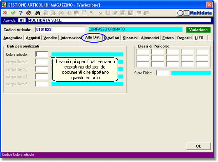Click the Codice Articolo field 0101623
Screen dimensions: 218x162
[x=60, y=30]
